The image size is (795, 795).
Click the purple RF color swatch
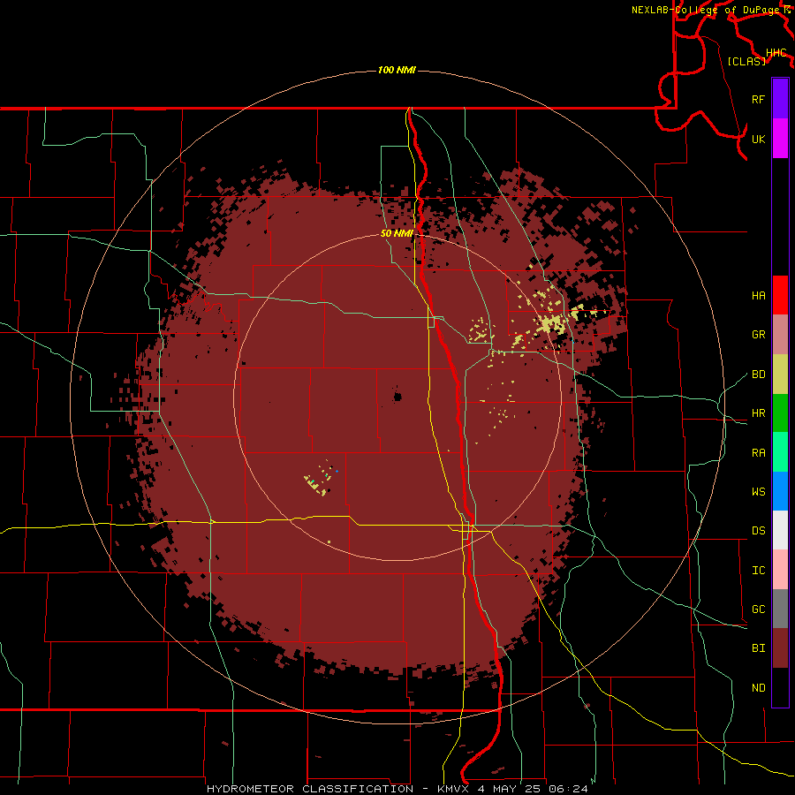(x=780, y=99)
